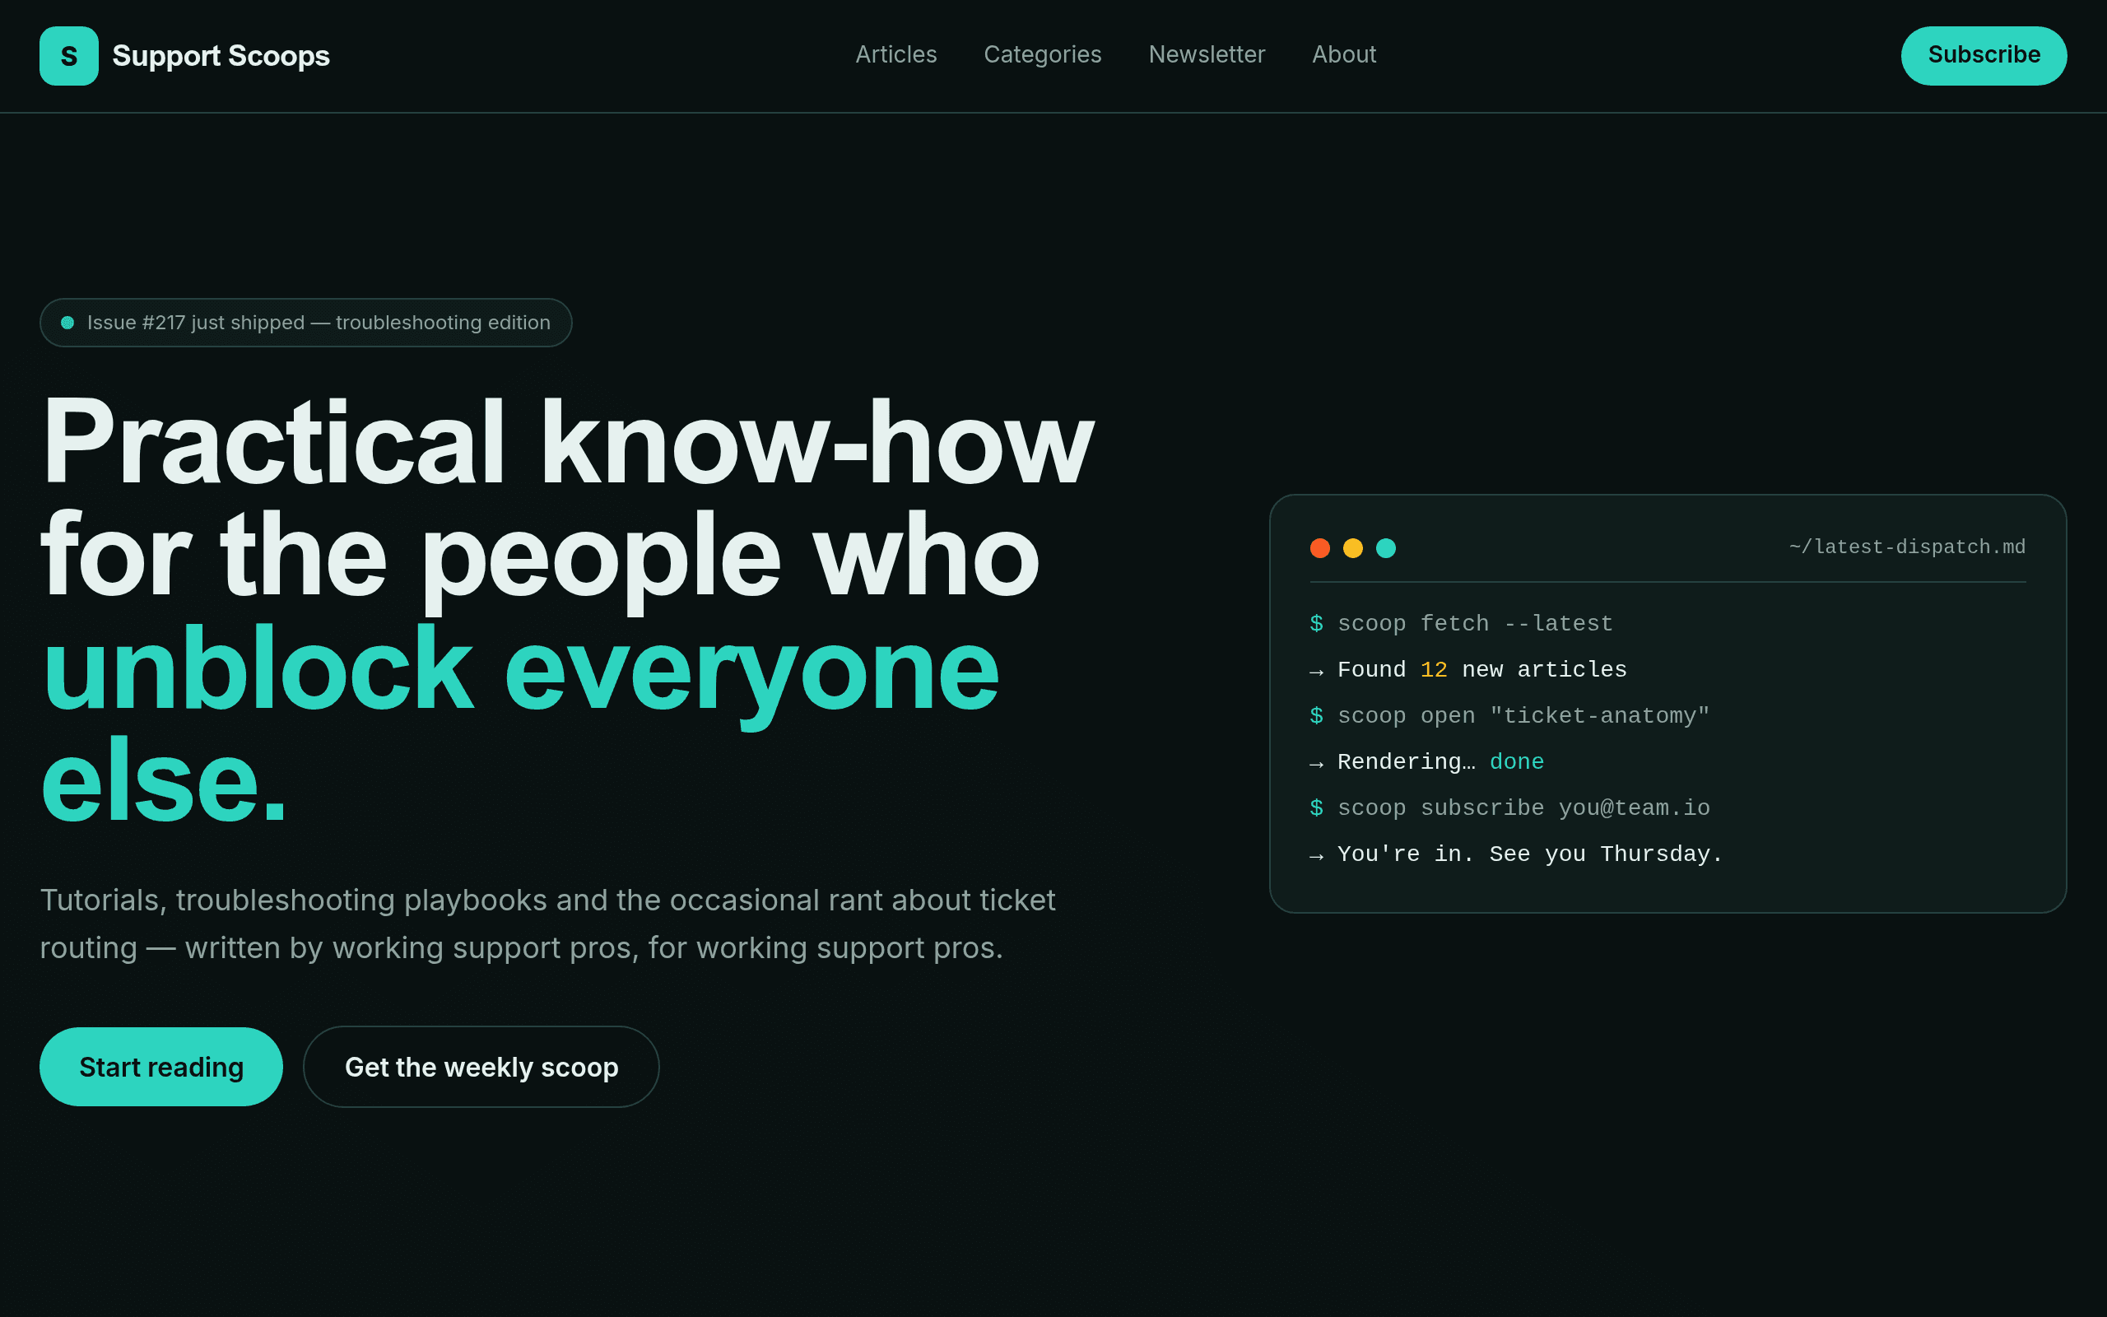Click the scoop subscribe you@team.io line
2107x1317 pixels.
click(1509, 808)
